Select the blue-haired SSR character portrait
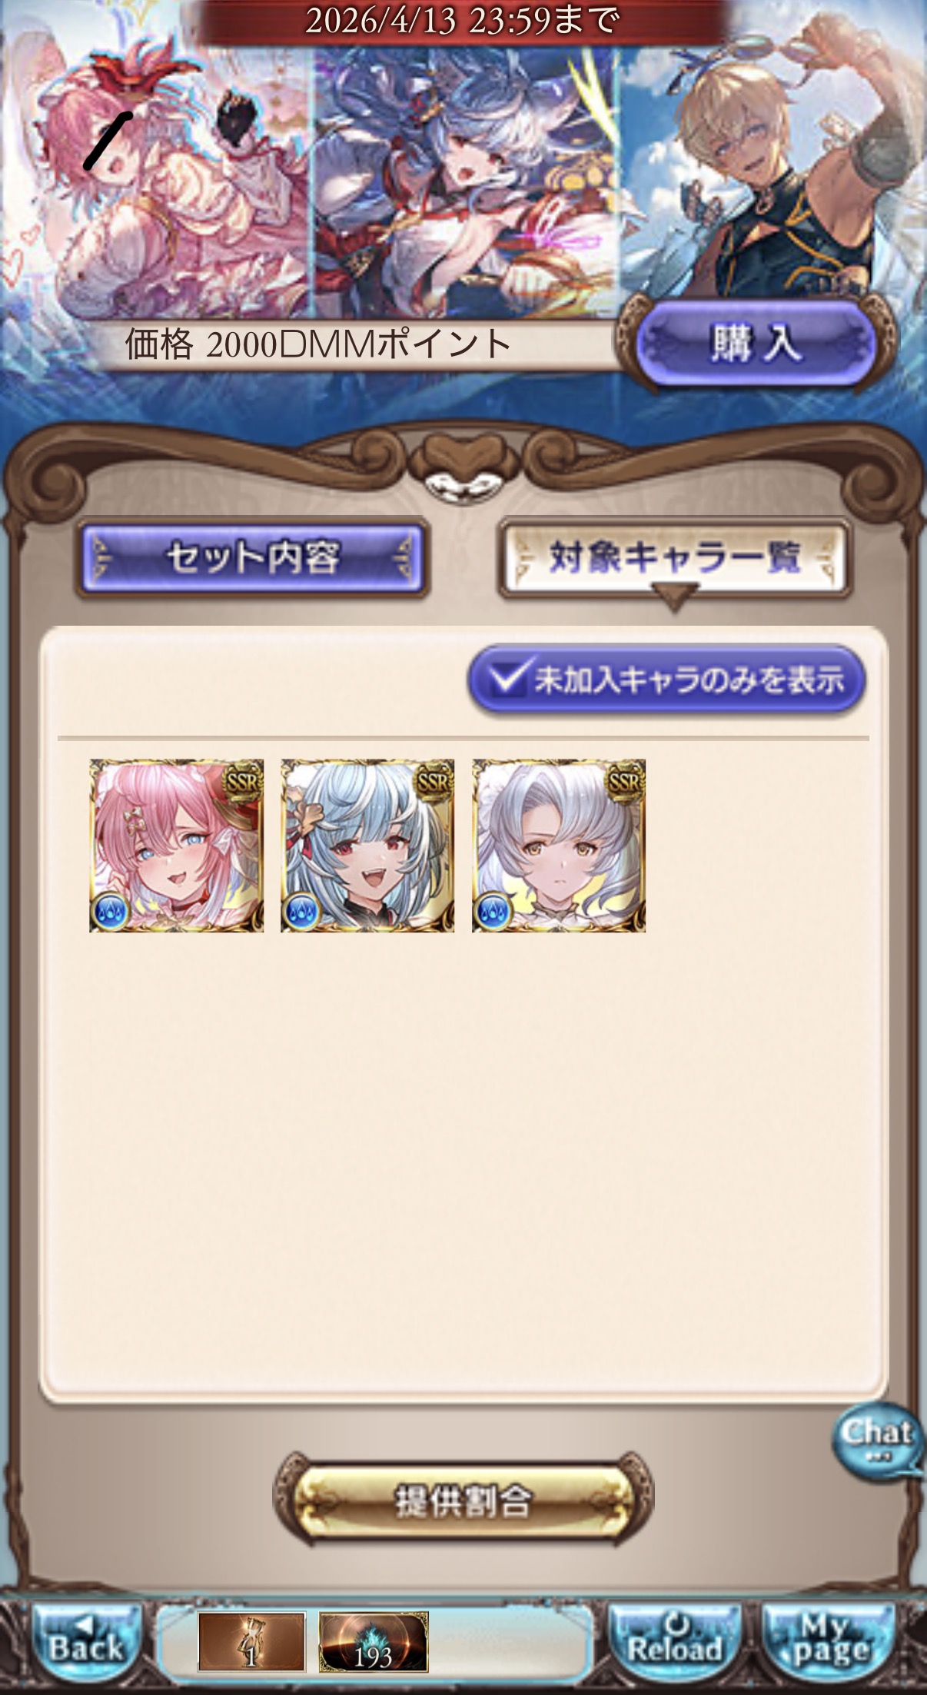The image size is (927, 1695). click(367, 846)
